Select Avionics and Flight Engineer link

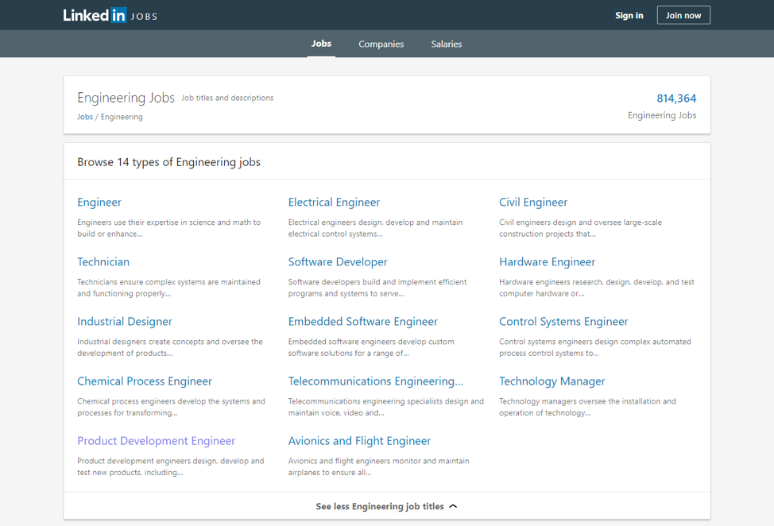coord(359,441)
